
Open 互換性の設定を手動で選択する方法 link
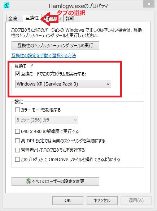coord(44,56)
